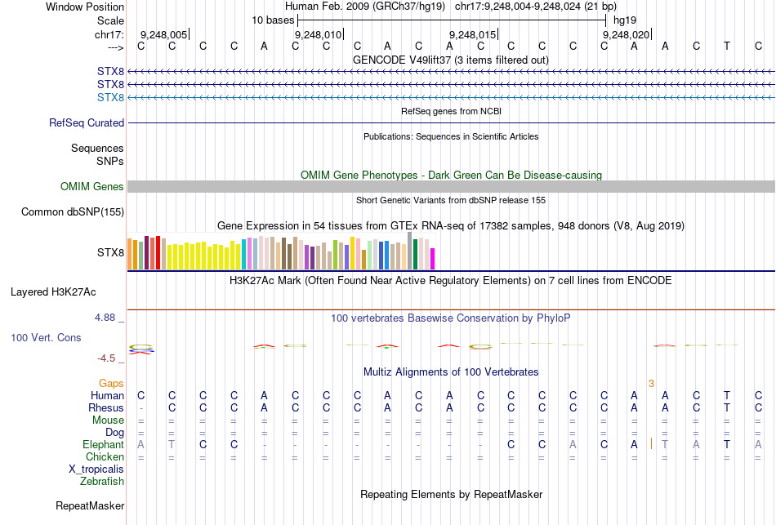Click the orange insertion bar in Elephant row
The image size is (776, 525).
click(651, 443)
